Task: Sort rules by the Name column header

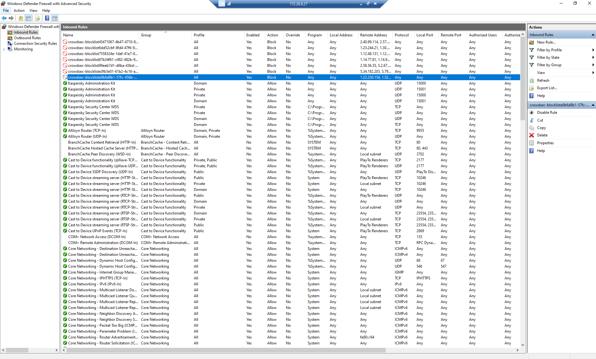Action: pyautogui.click(x=100, y=35)
